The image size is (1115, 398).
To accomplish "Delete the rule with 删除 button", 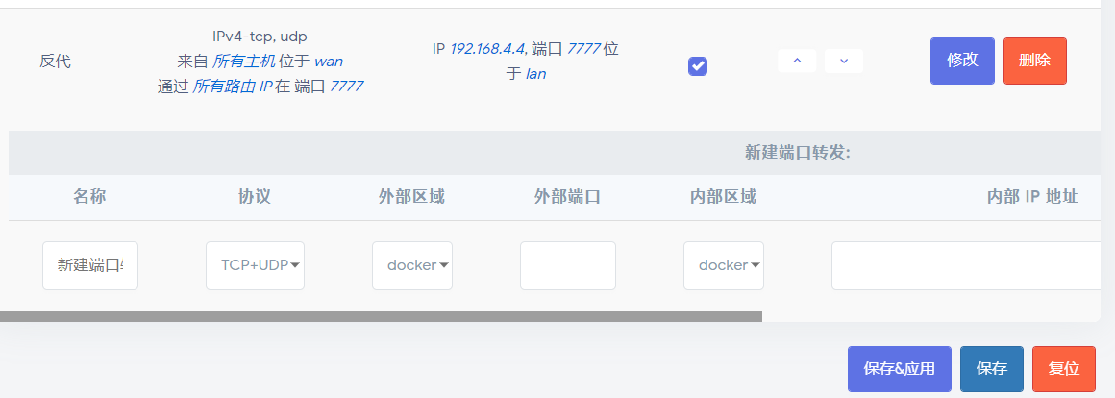I will click(x=1034, y=62).
